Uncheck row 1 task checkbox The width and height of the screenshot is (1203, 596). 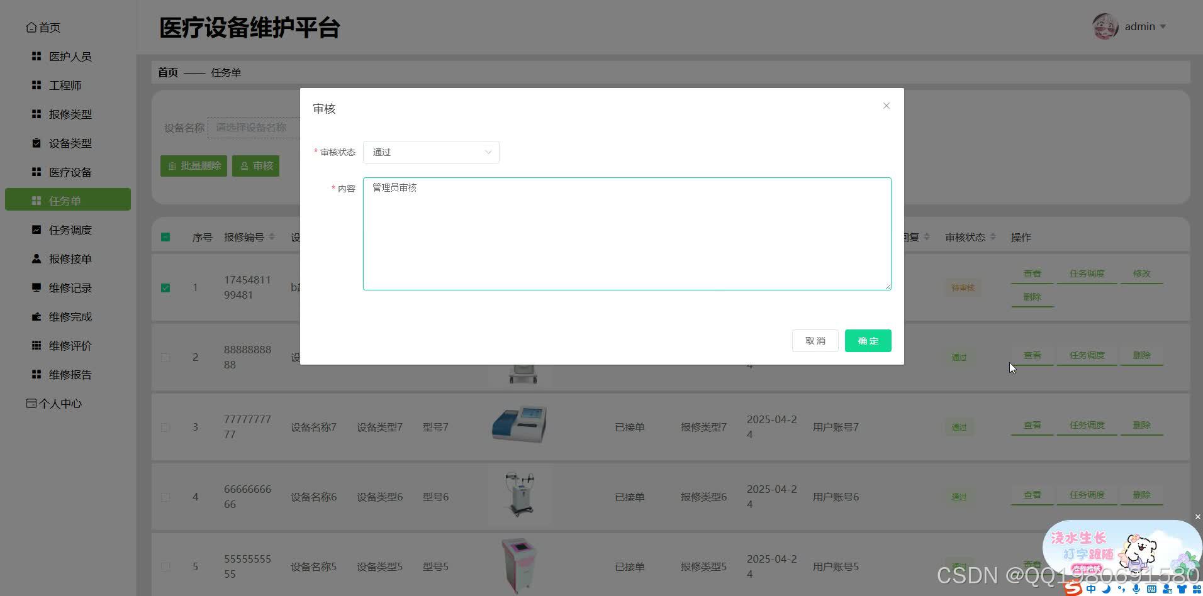point(165,287)
